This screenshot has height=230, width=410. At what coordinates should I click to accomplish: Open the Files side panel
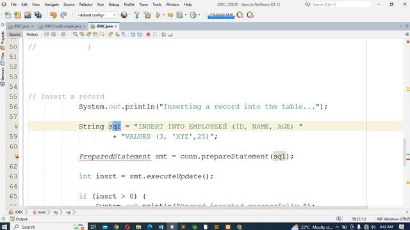[3, 59]
